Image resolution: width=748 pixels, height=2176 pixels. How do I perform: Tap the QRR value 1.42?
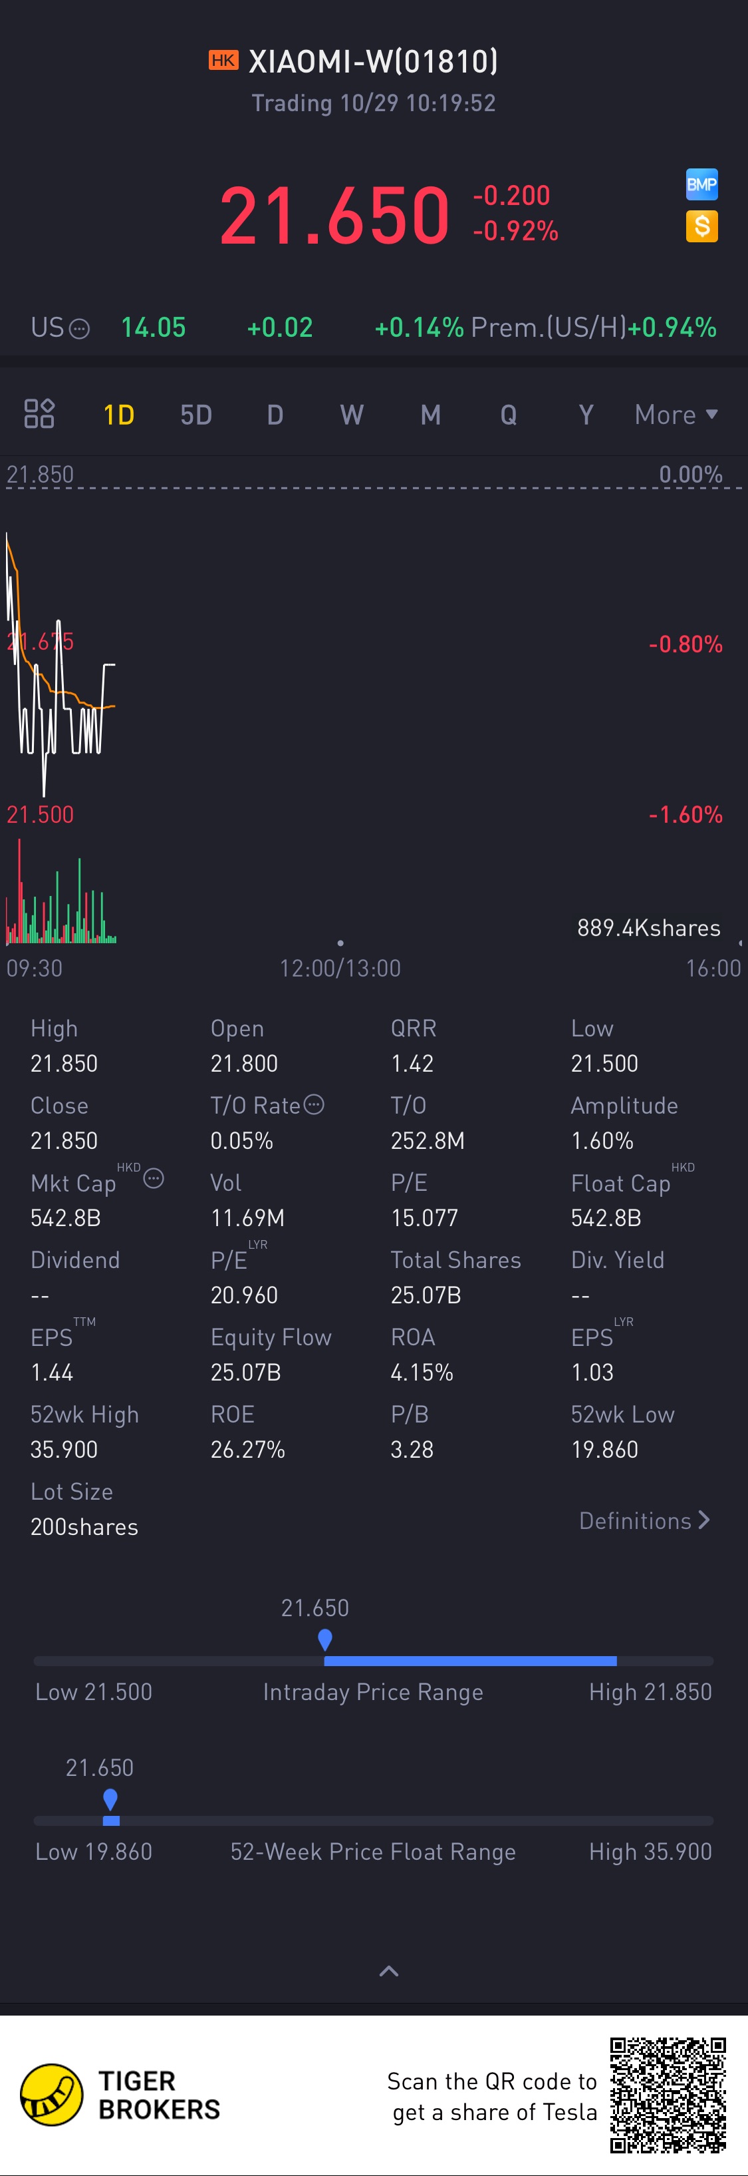pos(412,1062)
